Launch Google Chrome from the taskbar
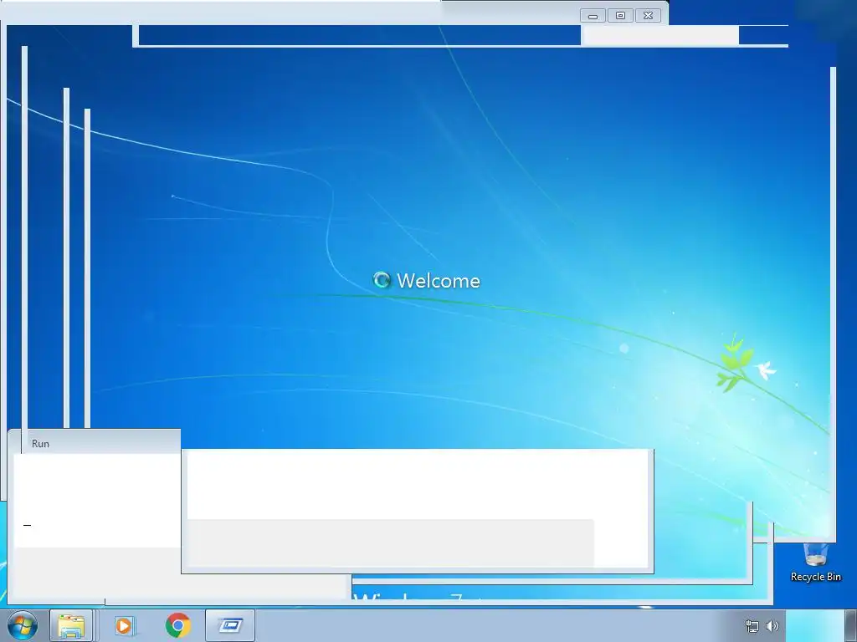 pos(177,625)
